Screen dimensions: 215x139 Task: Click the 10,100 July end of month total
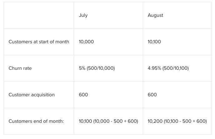click(x=85, y=121)
